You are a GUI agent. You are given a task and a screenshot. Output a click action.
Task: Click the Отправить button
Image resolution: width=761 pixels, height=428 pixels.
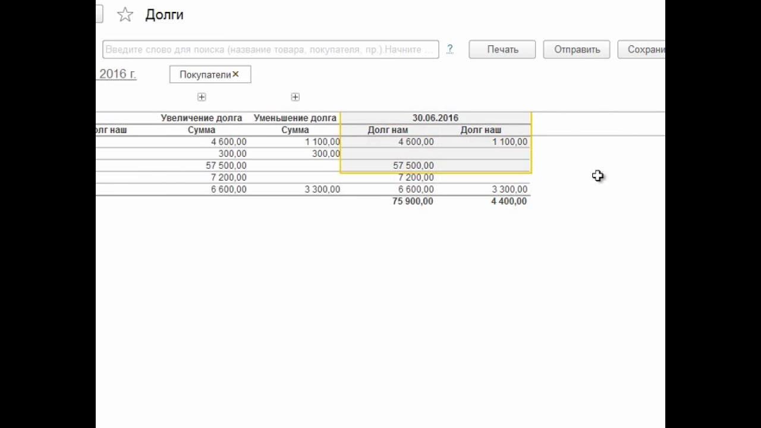pyautogui.click(x=577, y=49)
